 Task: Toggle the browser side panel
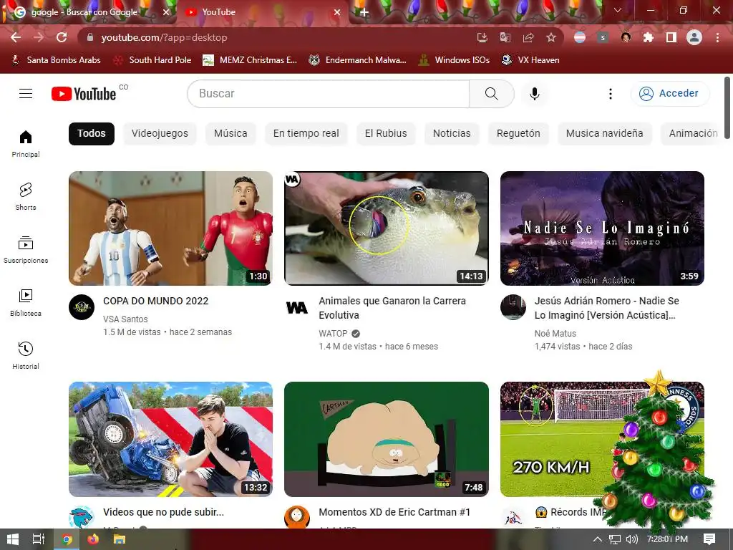point(671,37)
